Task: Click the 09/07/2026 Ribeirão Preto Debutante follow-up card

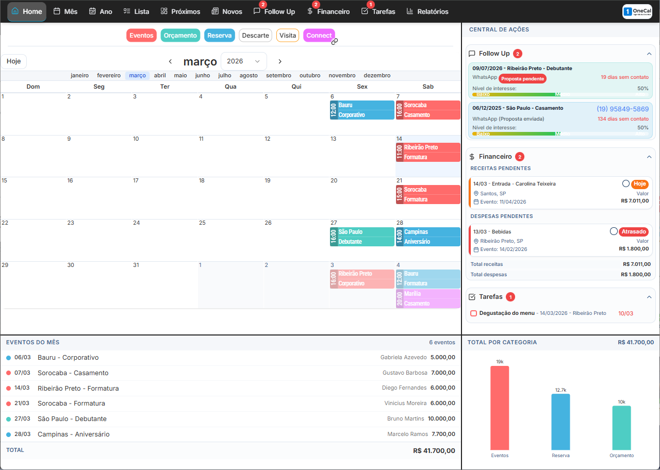Action: pos(560,81)
